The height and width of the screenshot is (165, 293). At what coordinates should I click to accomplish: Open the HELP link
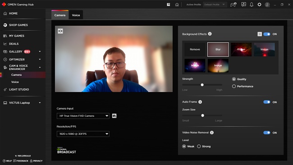7,161
